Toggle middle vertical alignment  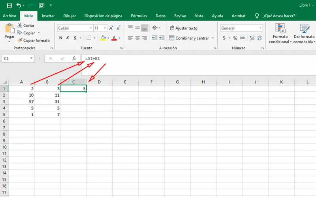pos(137,28)
